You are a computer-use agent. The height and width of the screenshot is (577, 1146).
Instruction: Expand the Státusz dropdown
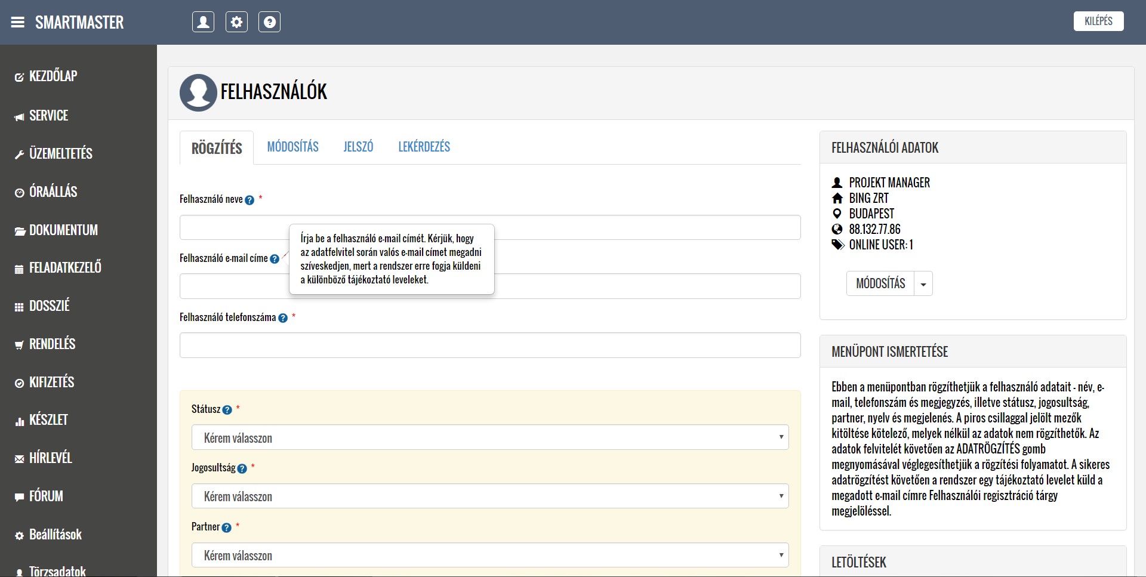click(489, 437)
